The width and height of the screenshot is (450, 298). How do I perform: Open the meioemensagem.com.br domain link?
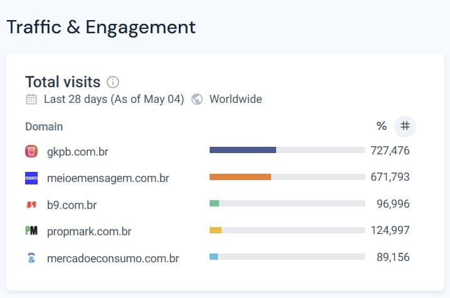pyautogui.click(x=108, y=178)
